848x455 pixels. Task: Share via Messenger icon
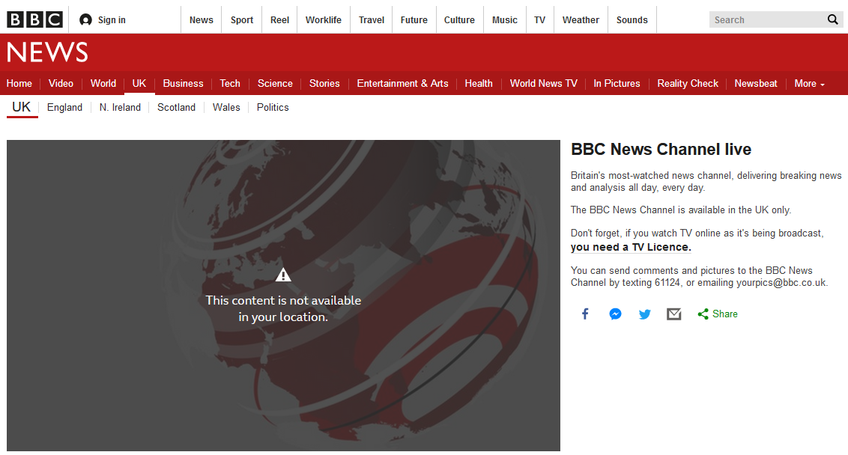coord(615,314)
